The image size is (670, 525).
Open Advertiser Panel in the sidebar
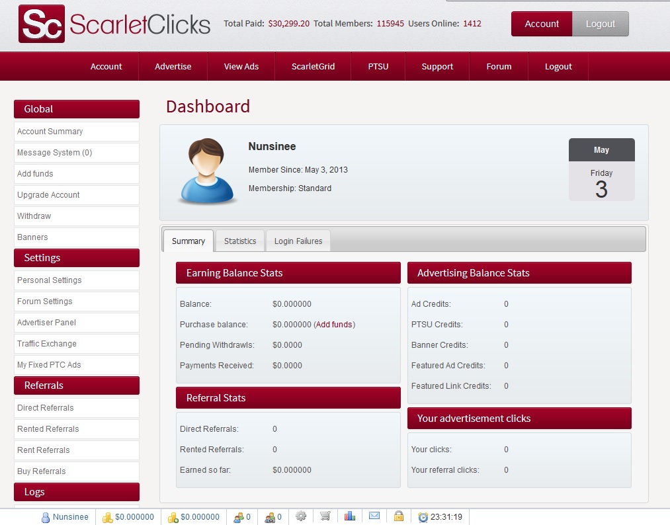coord(77,323)
